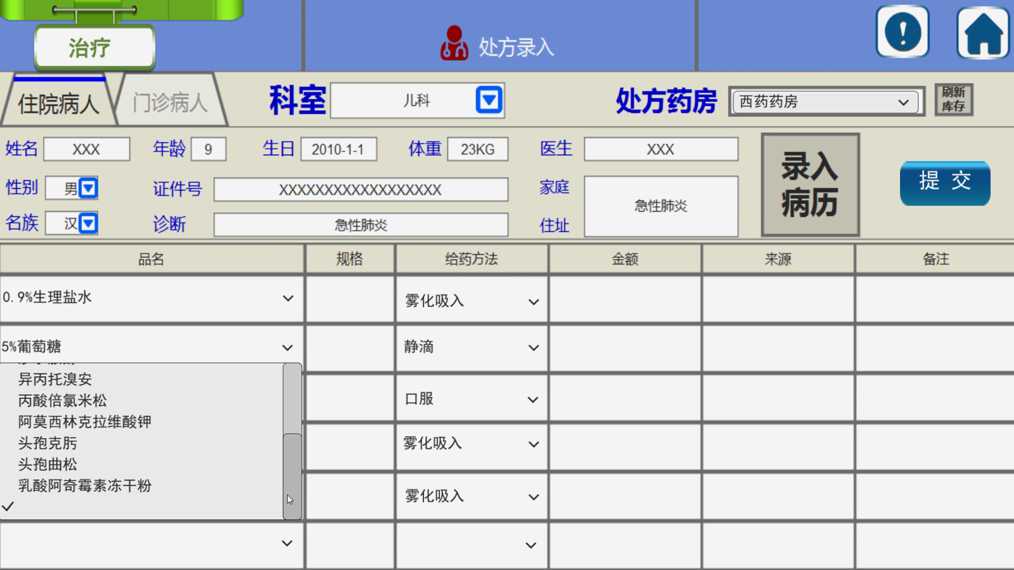
Task: Click the 治疗 button
Action: point(94,47)
